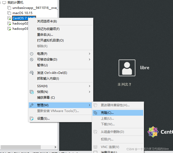Click the clone icon beside 克隆(C)
The height and width of the screenshot is (153, 173).
click(x=95, y=113)
